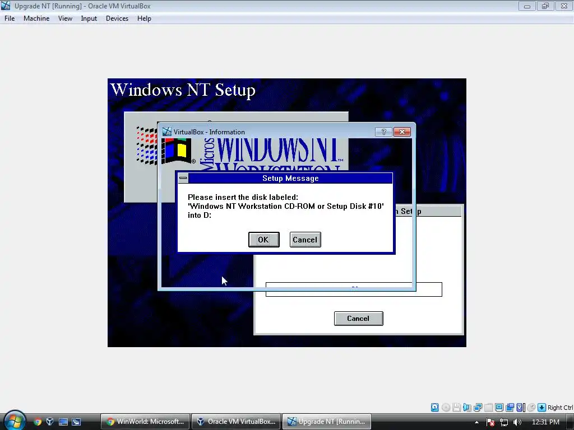This screenshot has width=574, height=430.
Task: Show hidden tray icons arrow
Action: point(476,422)
